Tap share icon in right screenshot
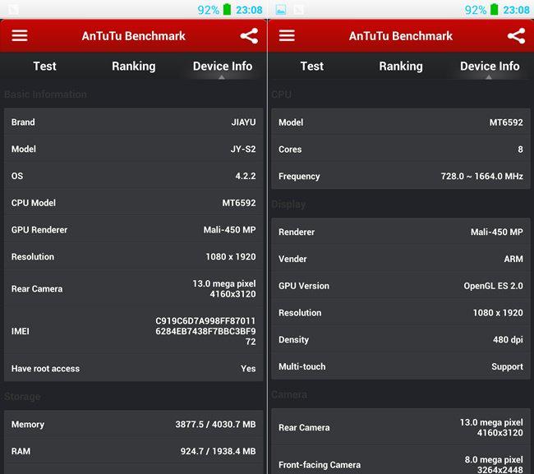 (x=516, y=36)
